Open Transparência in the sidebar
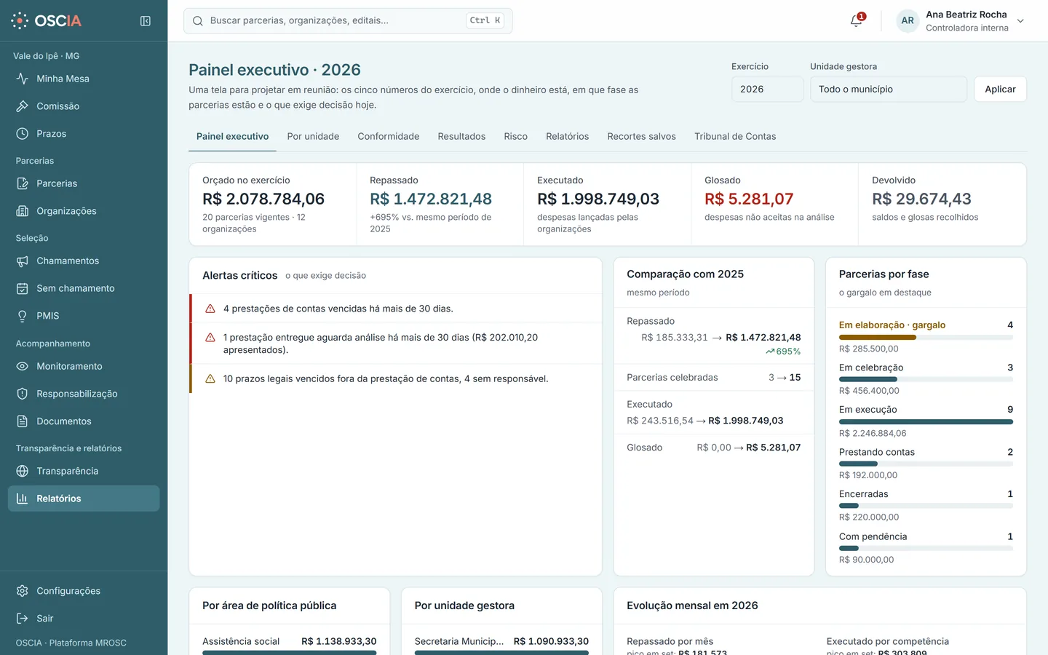Screen dimensions: 1048x655 pyautogui.click(x=84, y=471)
